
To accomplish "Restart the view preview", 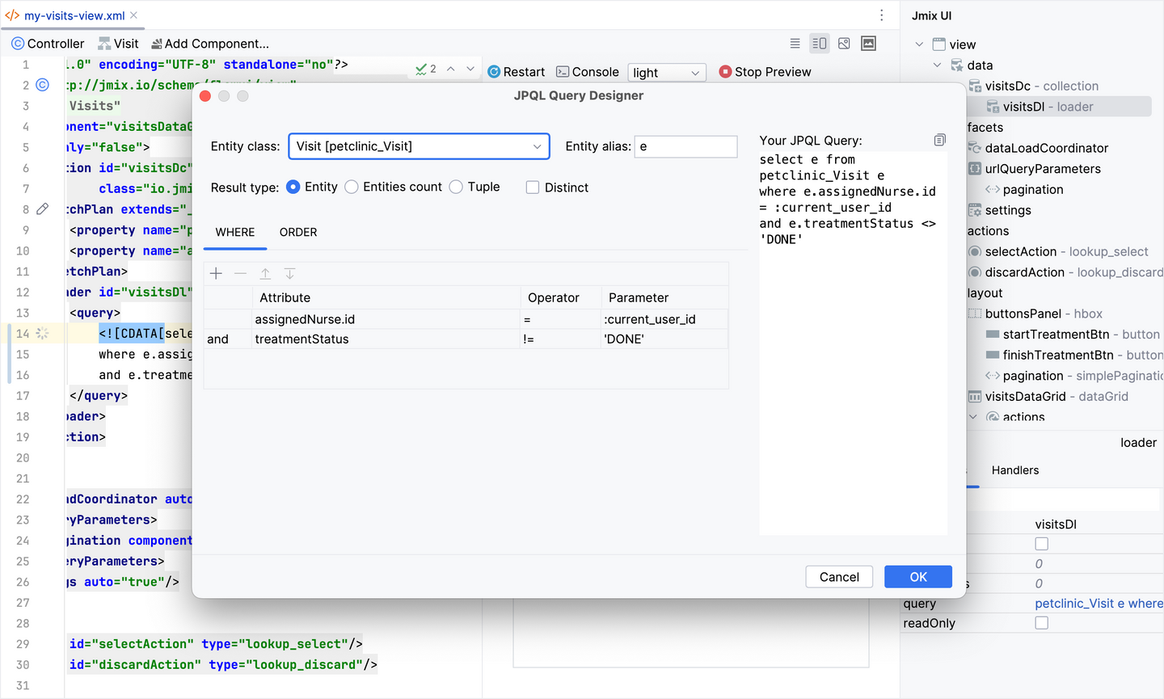I will [517, 72].
